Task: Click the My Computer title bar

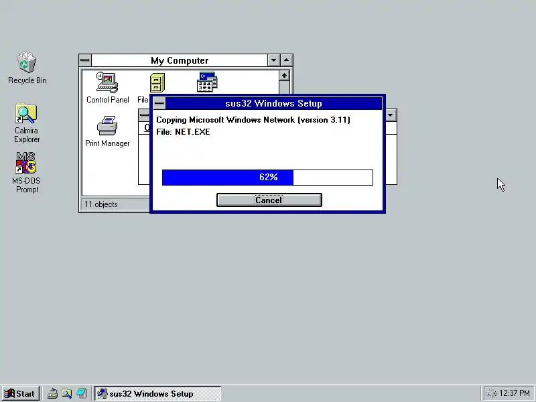Action: point(180,60)
